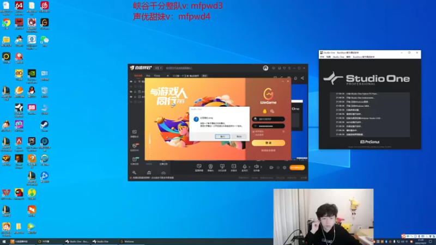Choose QQ penguin login in WeGame
Viewport: 436px width, 245px height.
[x=264, y=111]
